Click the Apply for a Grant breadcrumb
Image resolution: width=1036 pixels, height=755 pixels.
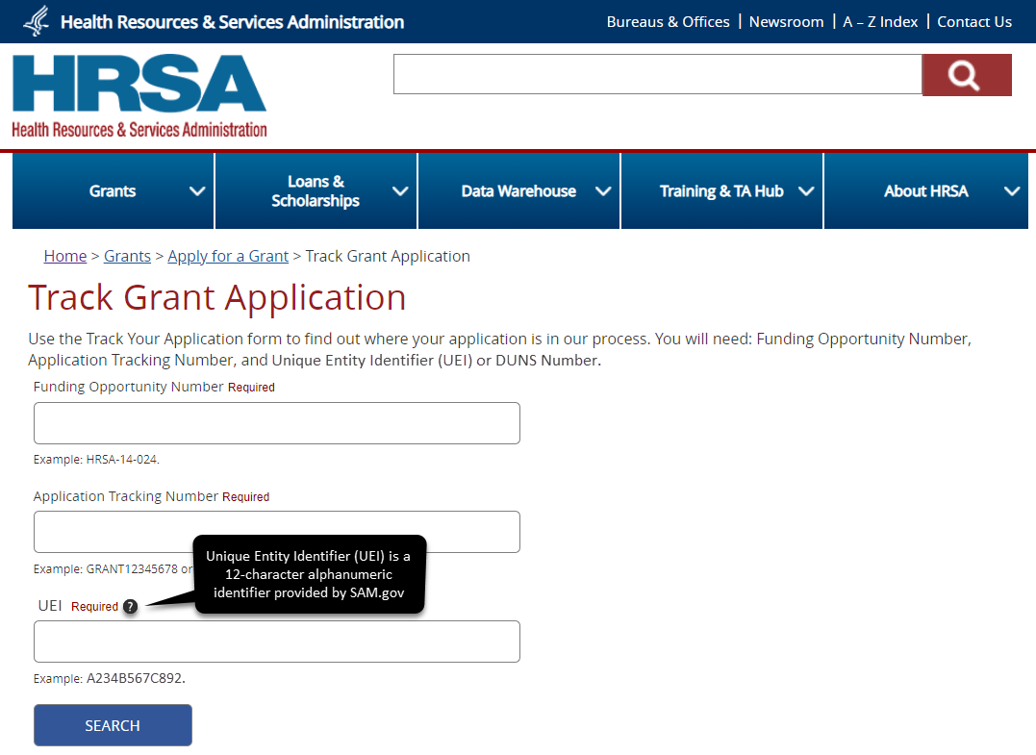click(x=228, y=256)
